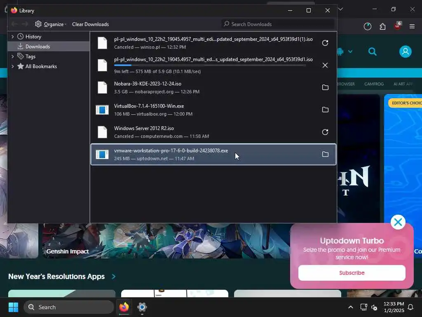Select History in the Library sidebar
422x317 pixels.
33,37
